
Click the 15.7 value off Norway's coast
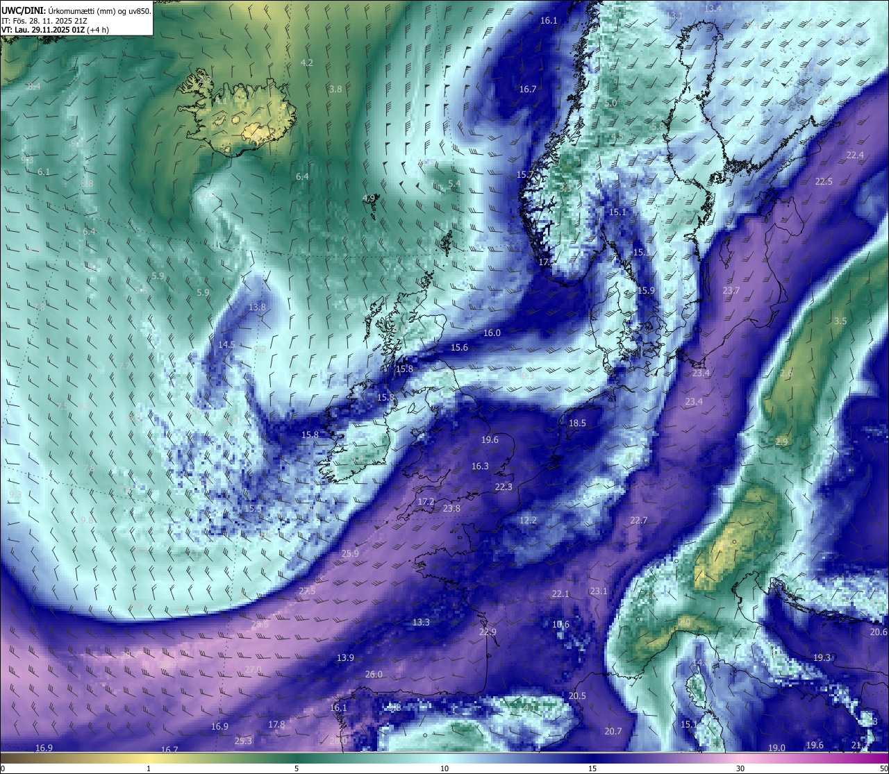pyautogui.click(x=525, y=174)
